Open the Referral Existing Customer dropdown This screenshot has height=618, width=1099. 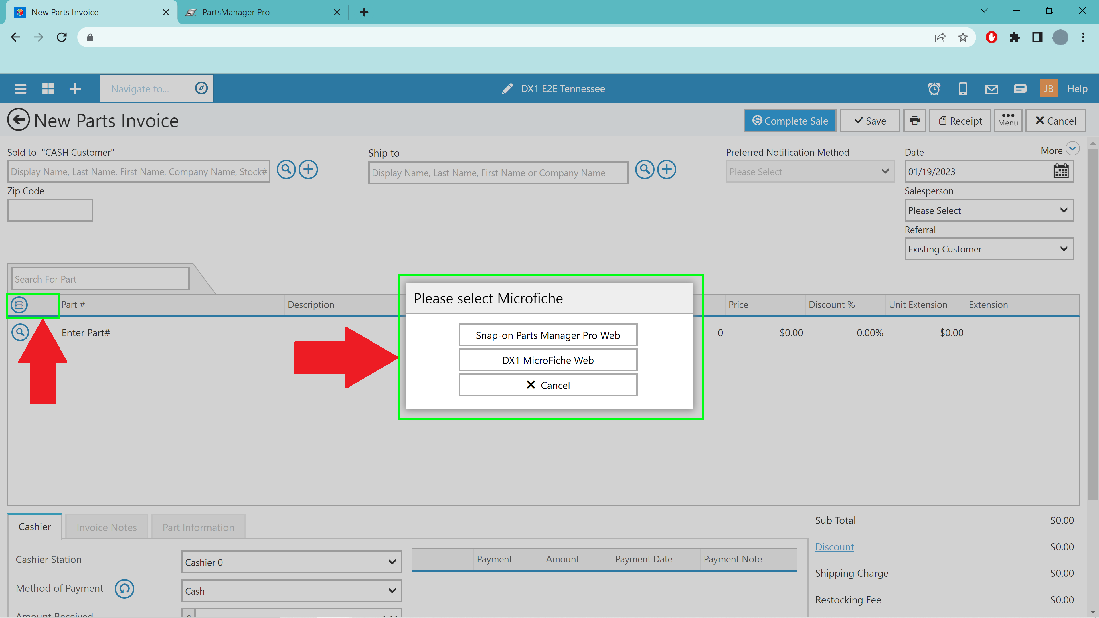989,249
